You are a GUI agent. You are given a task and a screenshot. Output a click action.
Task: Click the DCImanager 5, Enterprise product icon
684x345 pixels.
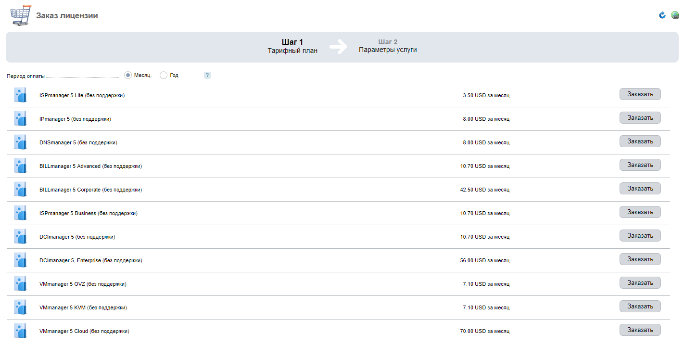[20, 260]
